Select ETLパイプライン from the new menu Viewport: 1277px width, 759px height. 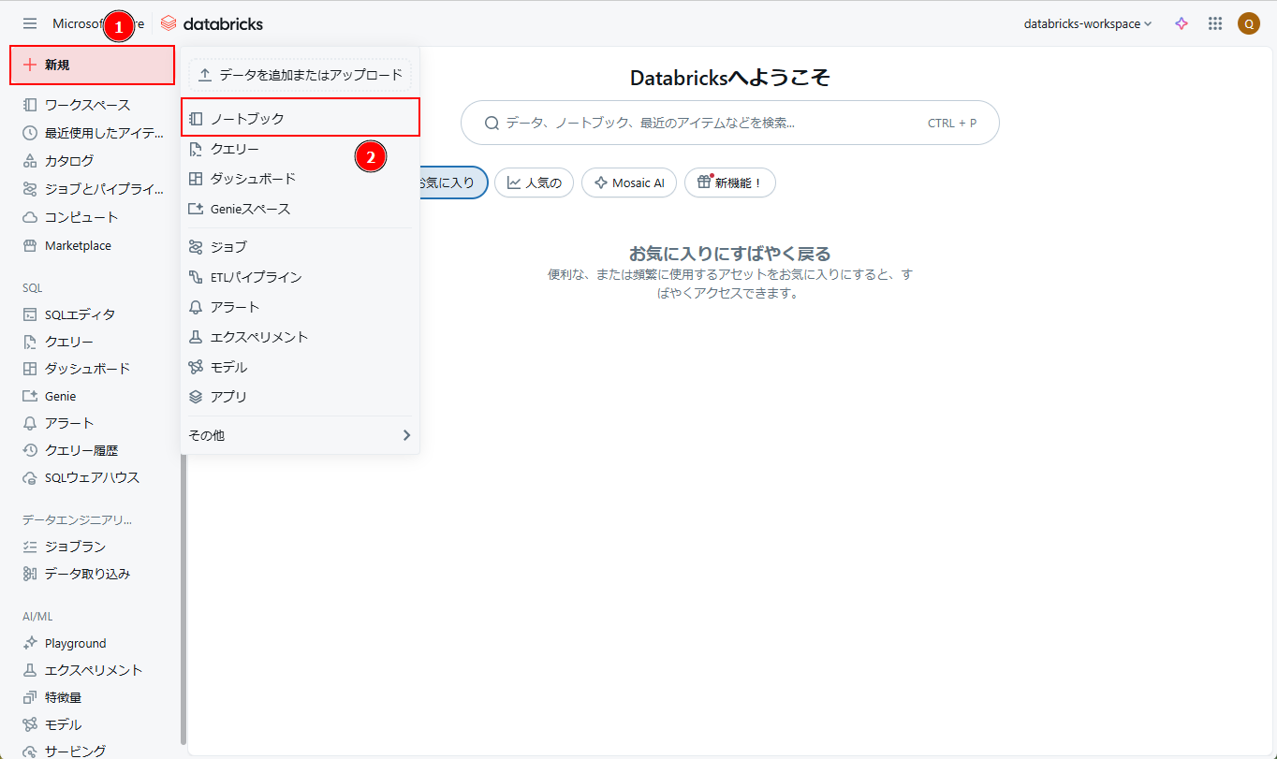(256, 277)
